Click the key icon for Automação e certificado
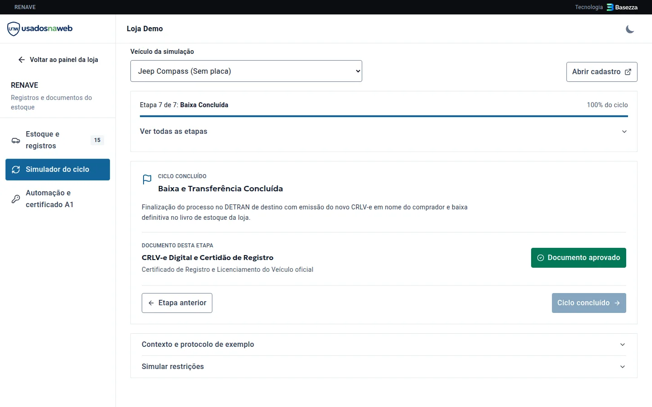Image resolution: width=652 pixels, height=407 pixels. pyautogui.click(x=16, y=199)
